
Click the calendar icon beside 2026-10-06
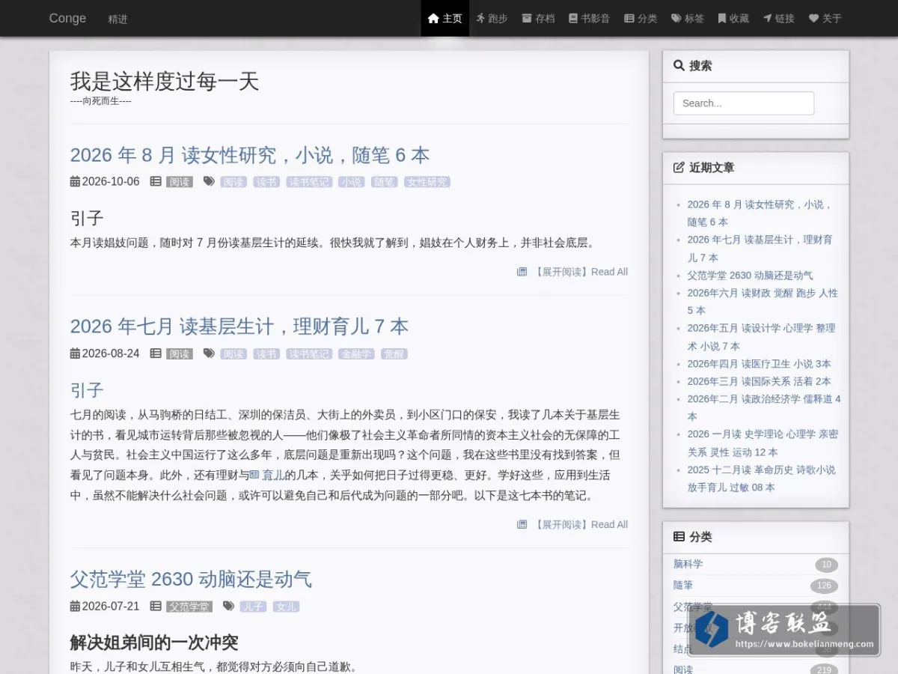pos(75,181)
